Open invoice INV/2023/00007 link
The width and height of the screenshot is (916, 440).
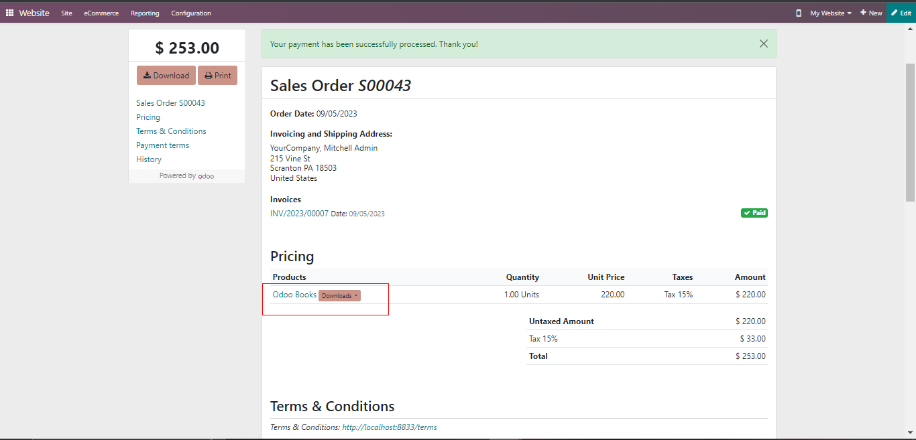(x=299, y=214)
